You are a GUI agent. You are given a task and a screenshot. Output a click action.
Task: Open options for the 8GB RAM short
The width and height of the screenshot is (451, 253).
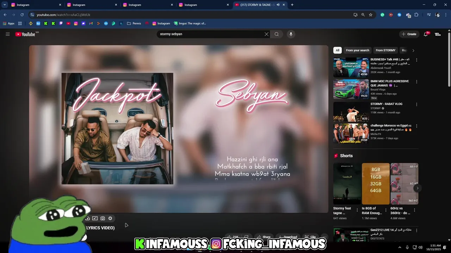[x=386, y=210]
